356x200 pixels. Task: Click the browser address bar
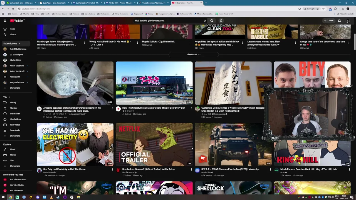(156, 9)
